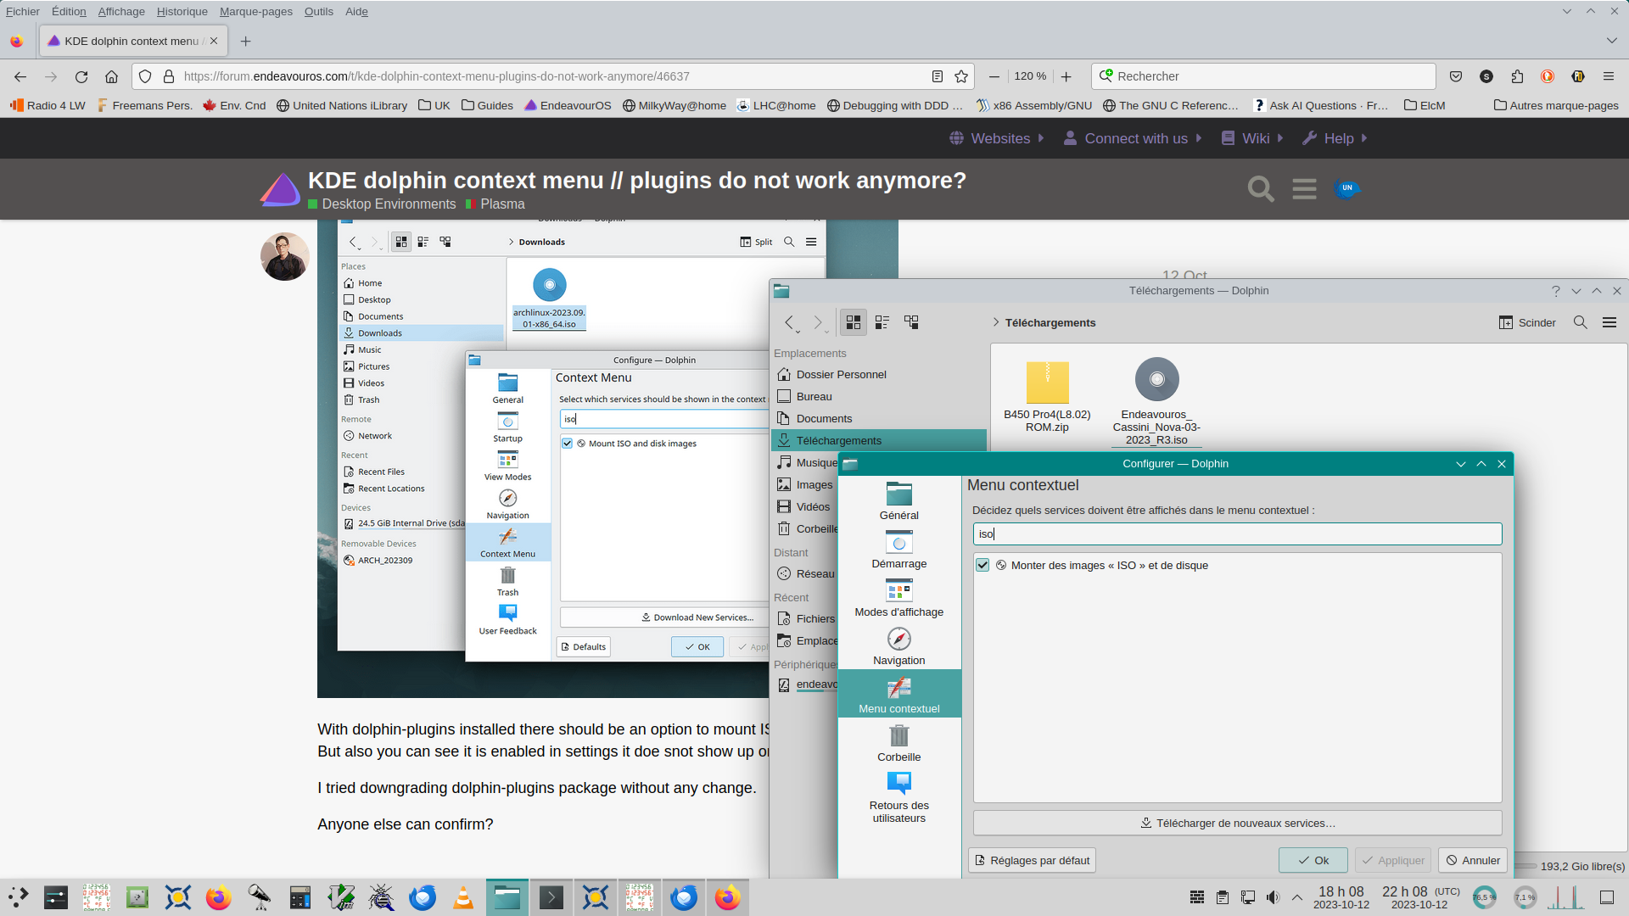Open Dolphin hamburger menu
The image size is (1629, 916).
[x=1609, y=322]
